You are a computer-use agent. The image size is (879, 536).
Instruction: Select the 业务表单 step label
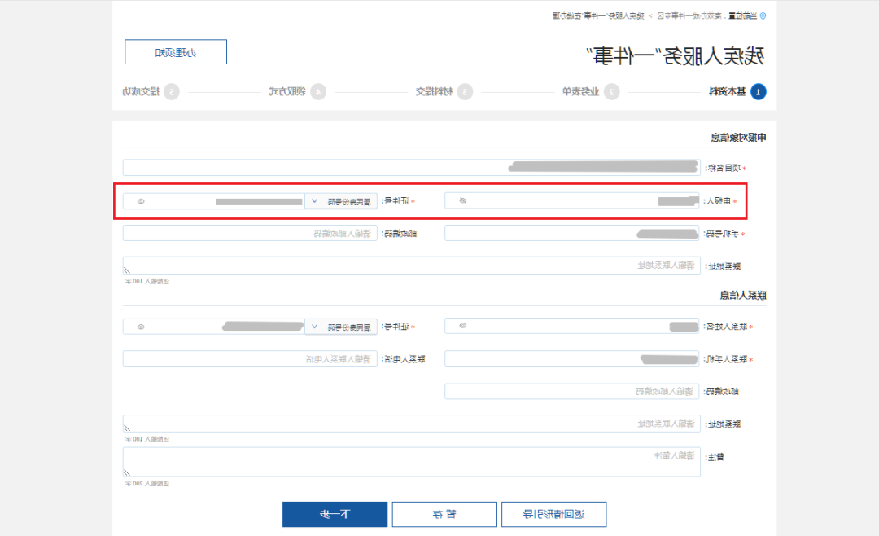click(x=581, y=91)
